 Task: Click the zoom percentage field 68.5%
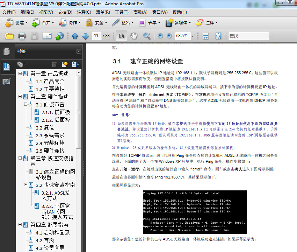[x=183, y=36]
